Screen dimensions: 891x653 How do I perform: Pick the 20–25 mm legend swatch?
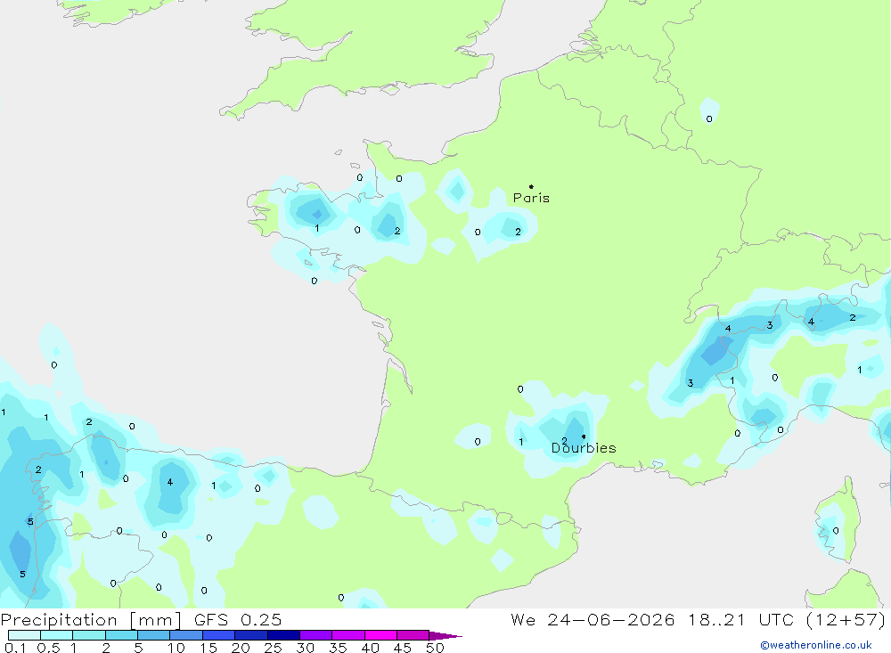tap(251, 635)
